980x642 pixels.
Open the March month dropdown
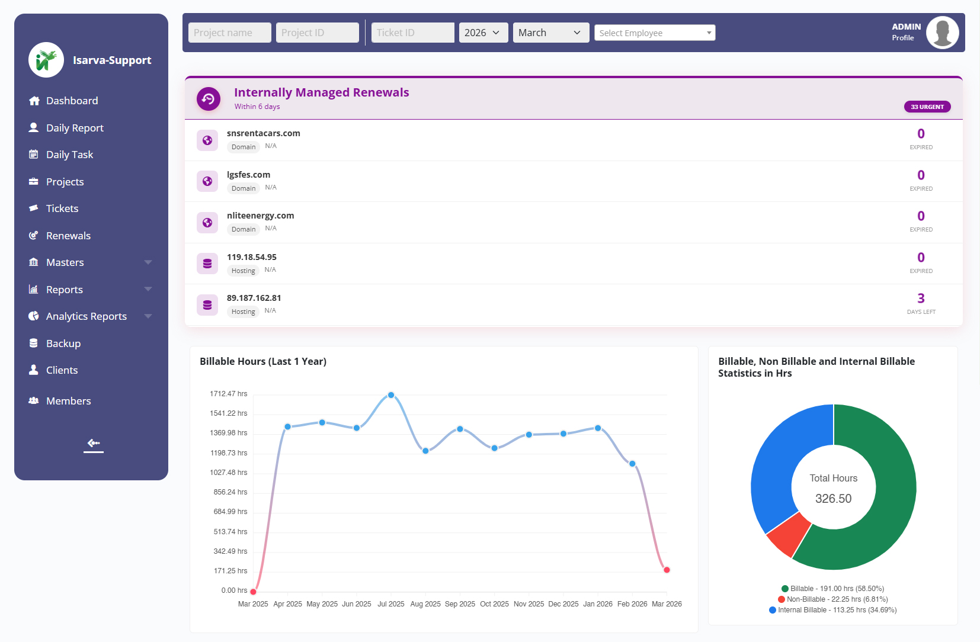click(x=550, y=33)
